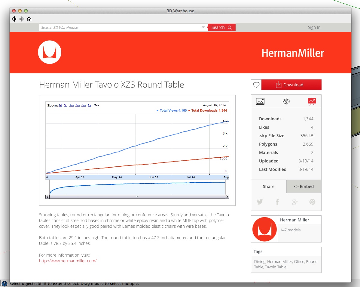Pin the model on Pinterest
This screenshot has height=287, width=360.
312,202
